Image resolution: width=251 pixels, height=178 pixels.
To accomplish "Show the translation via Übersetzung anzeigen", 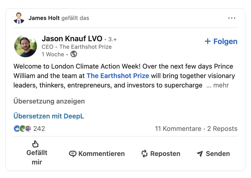I will coord(49,101).
